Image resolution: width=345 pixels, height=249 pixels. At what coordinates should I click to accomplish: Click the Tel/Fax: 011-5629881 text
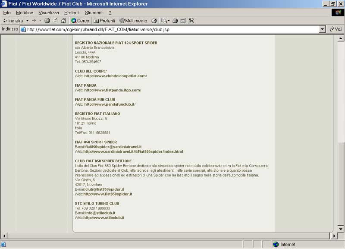click(92, 133)
